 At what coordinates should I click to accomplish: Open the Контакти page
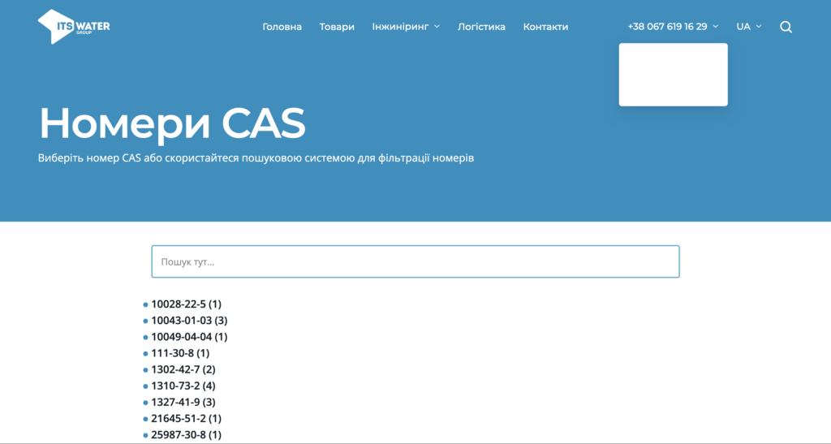[545, 27]
